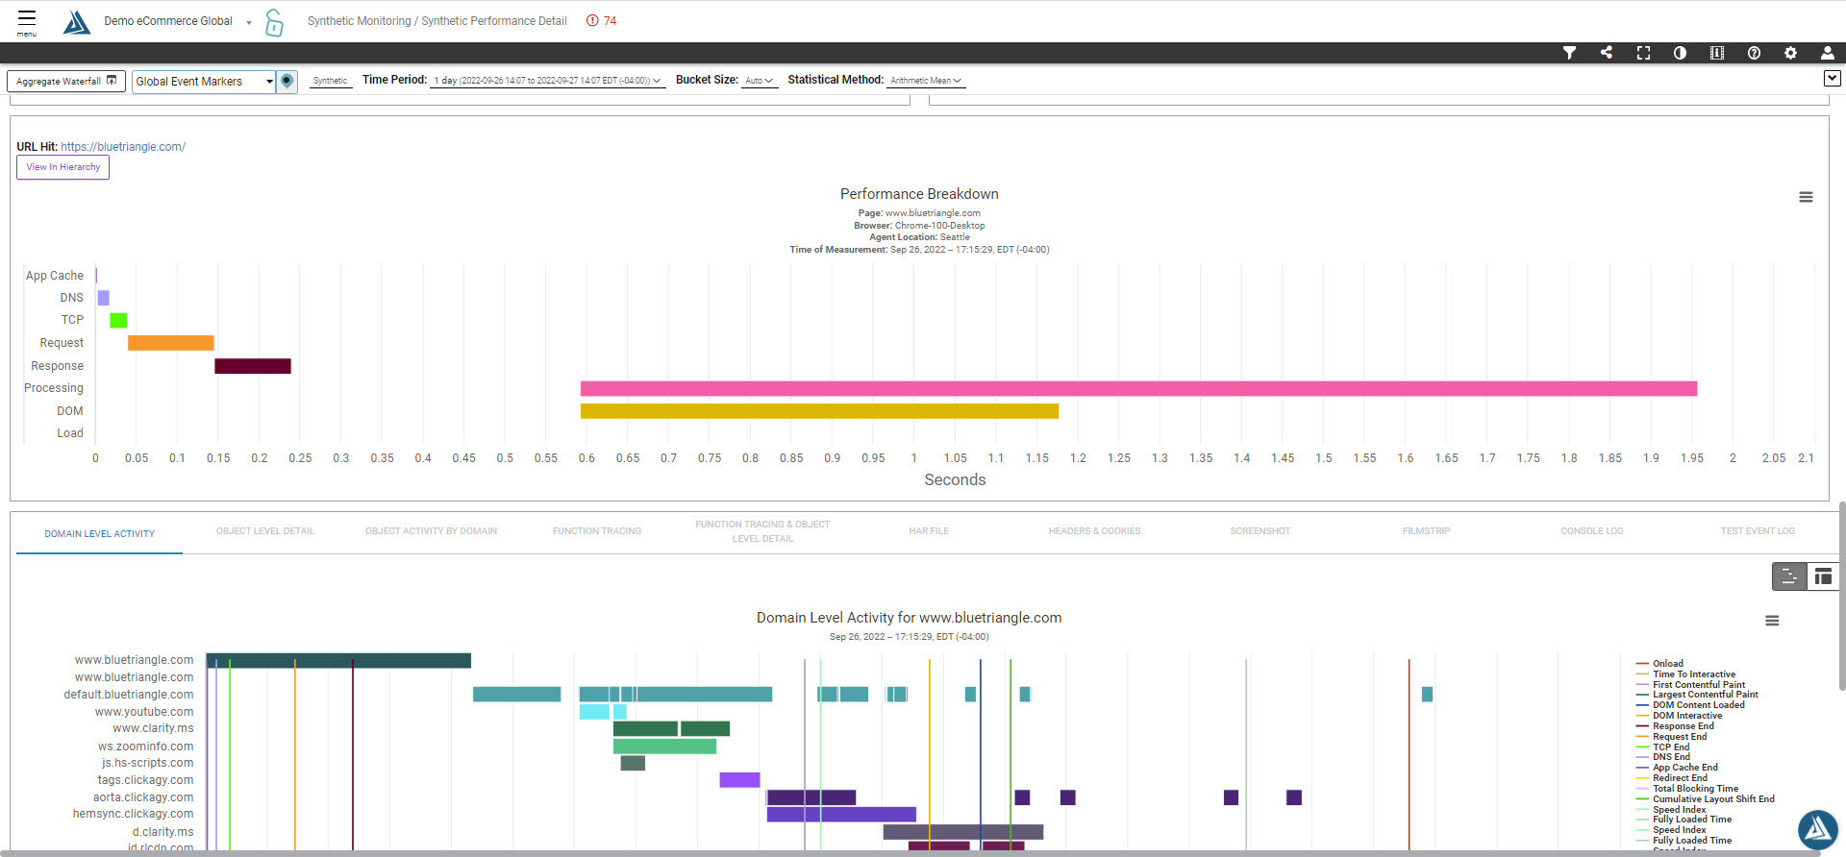Click the Synthetic data type selector
The height and width of the screenshot is (857, 1846).
point(330,81)
